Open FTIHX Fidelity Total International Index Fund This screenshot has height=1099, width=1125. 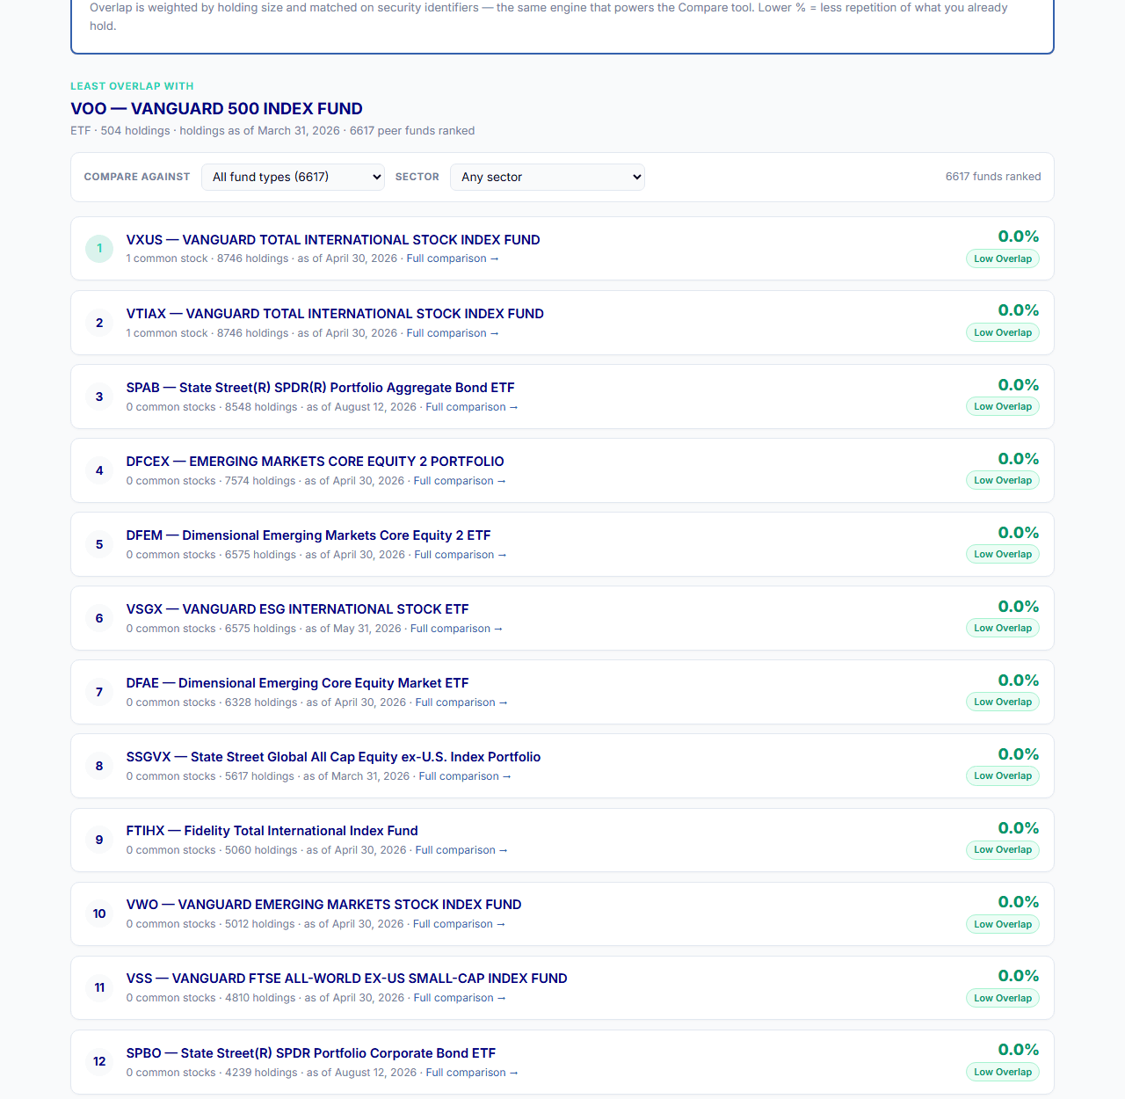(x=272, y=831)
